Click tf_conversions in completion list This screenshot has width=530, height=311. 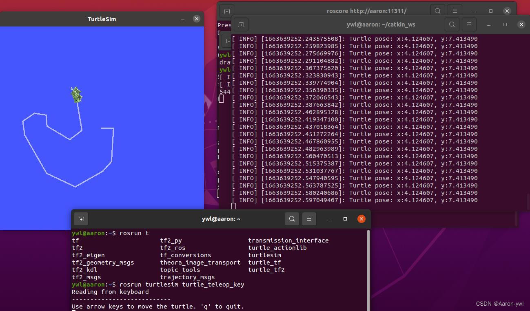186,255
